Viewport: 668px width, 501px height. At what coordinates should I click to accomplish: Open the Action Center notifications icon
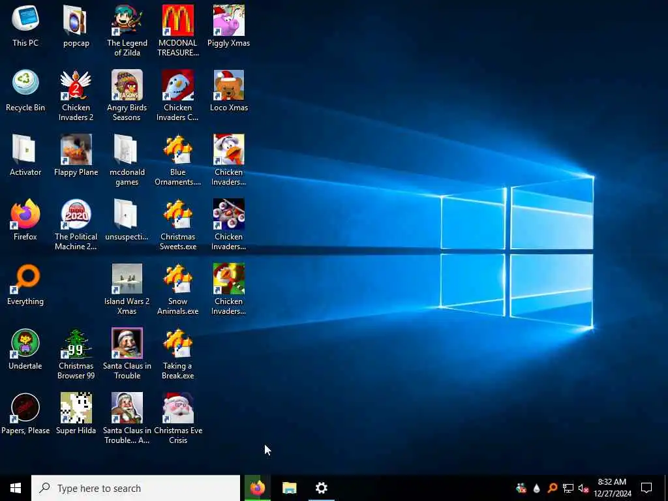click(646, 488)
